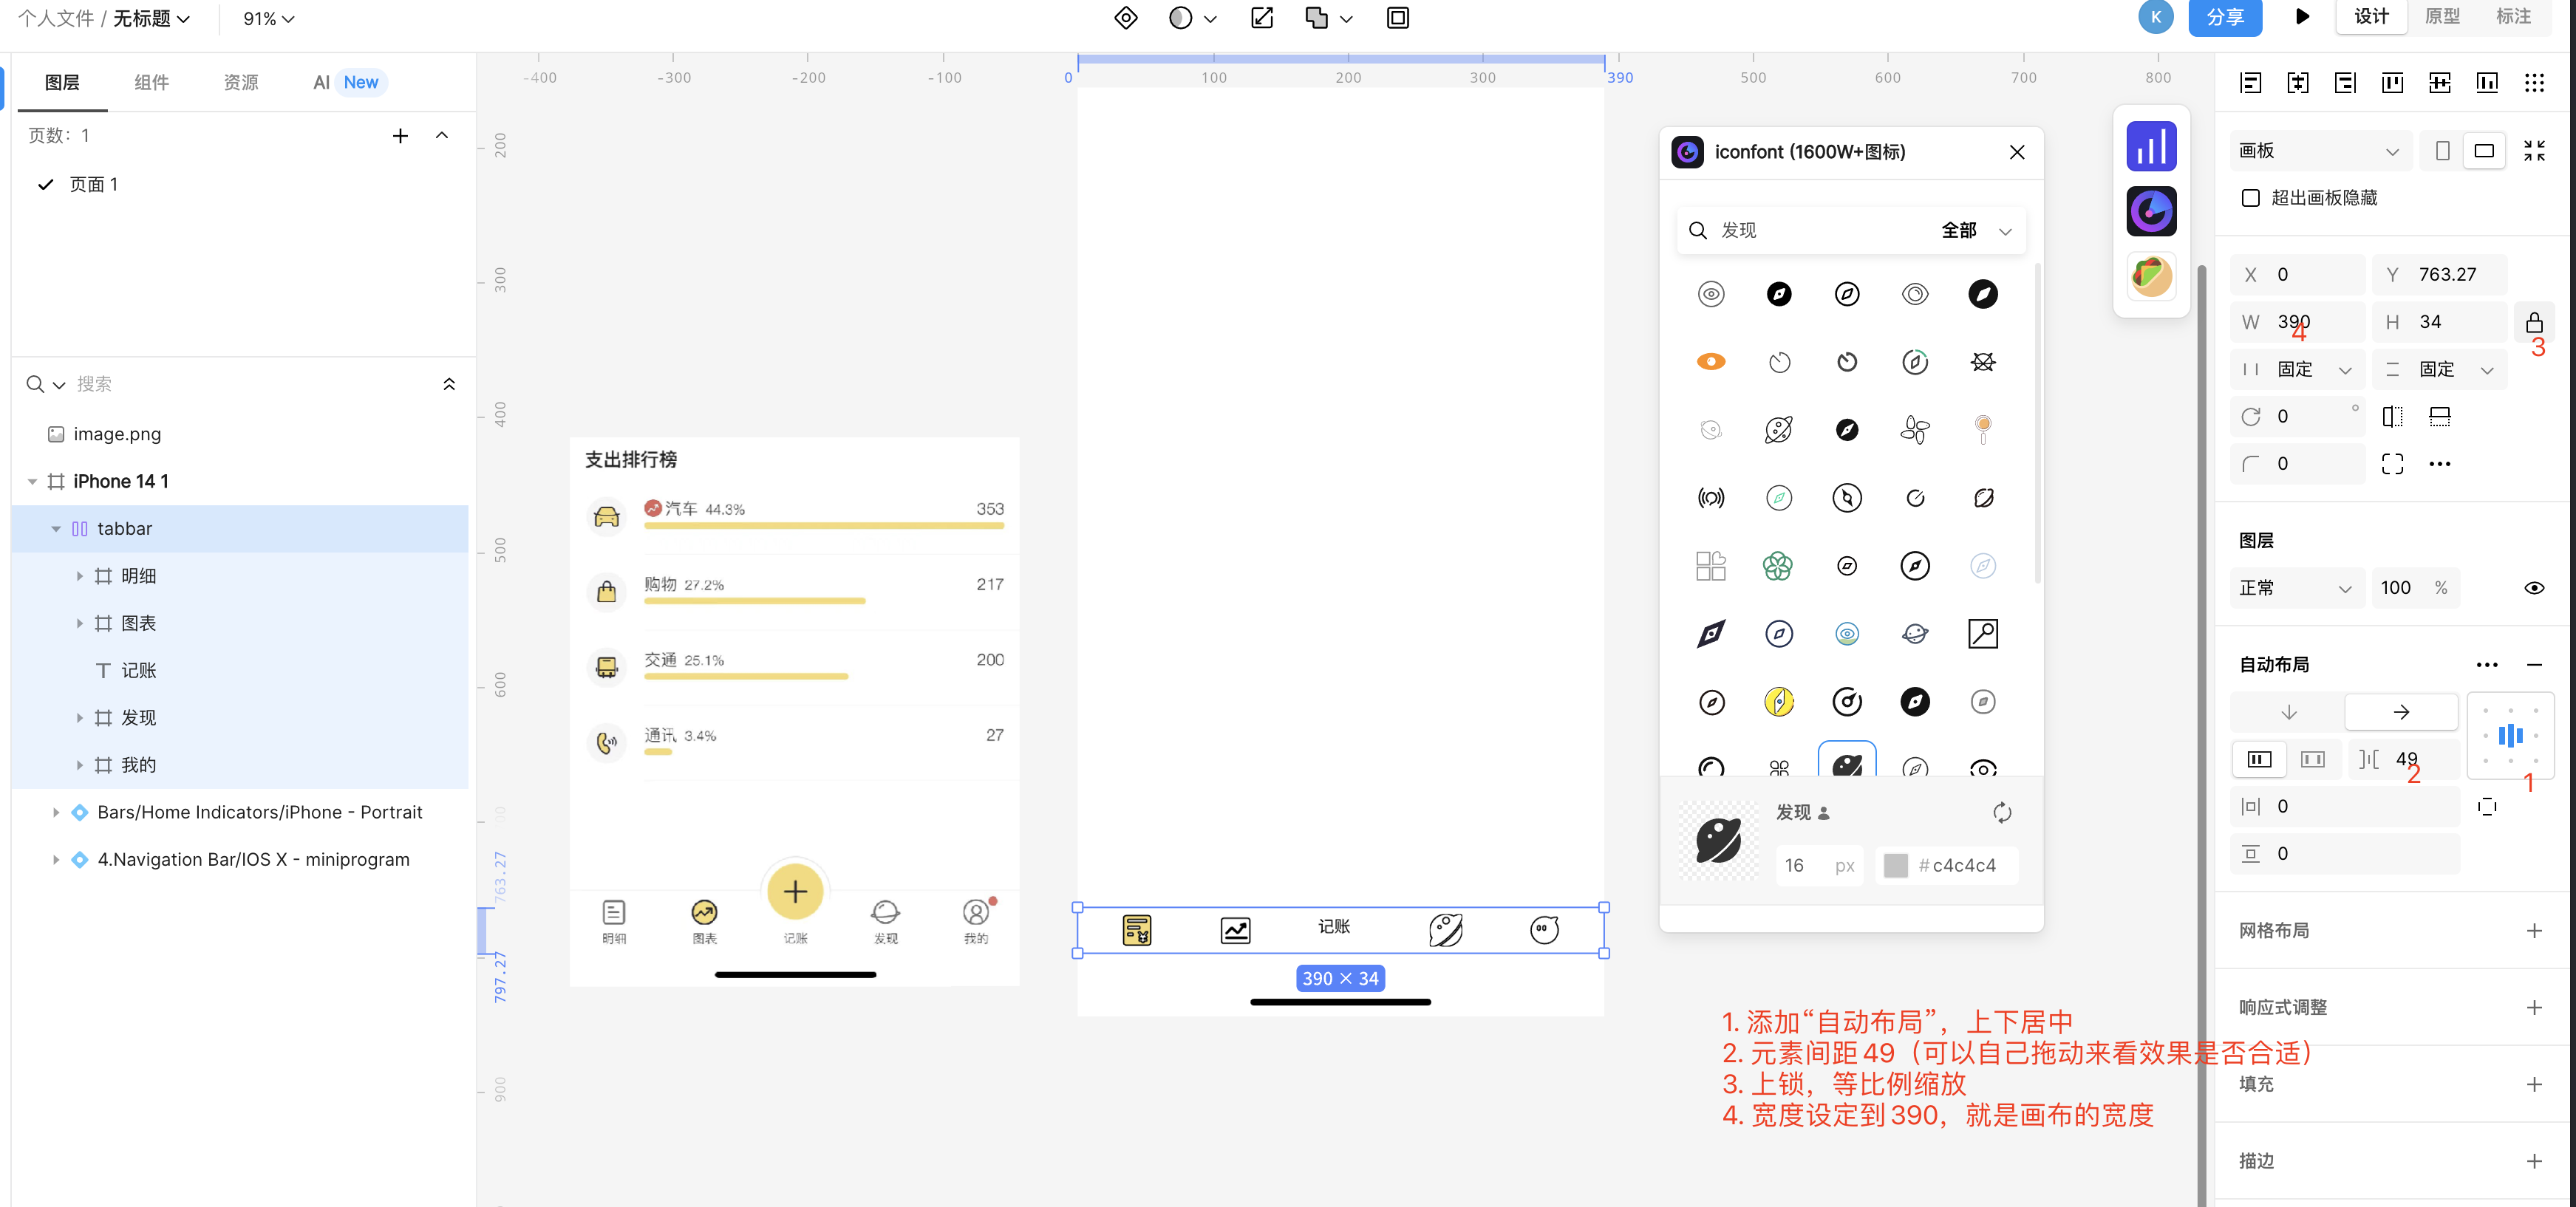Open the 全部 filter dropdown
Image resolution: width=2576 pixels, height=1207 pixels.
pos(1975,230)
